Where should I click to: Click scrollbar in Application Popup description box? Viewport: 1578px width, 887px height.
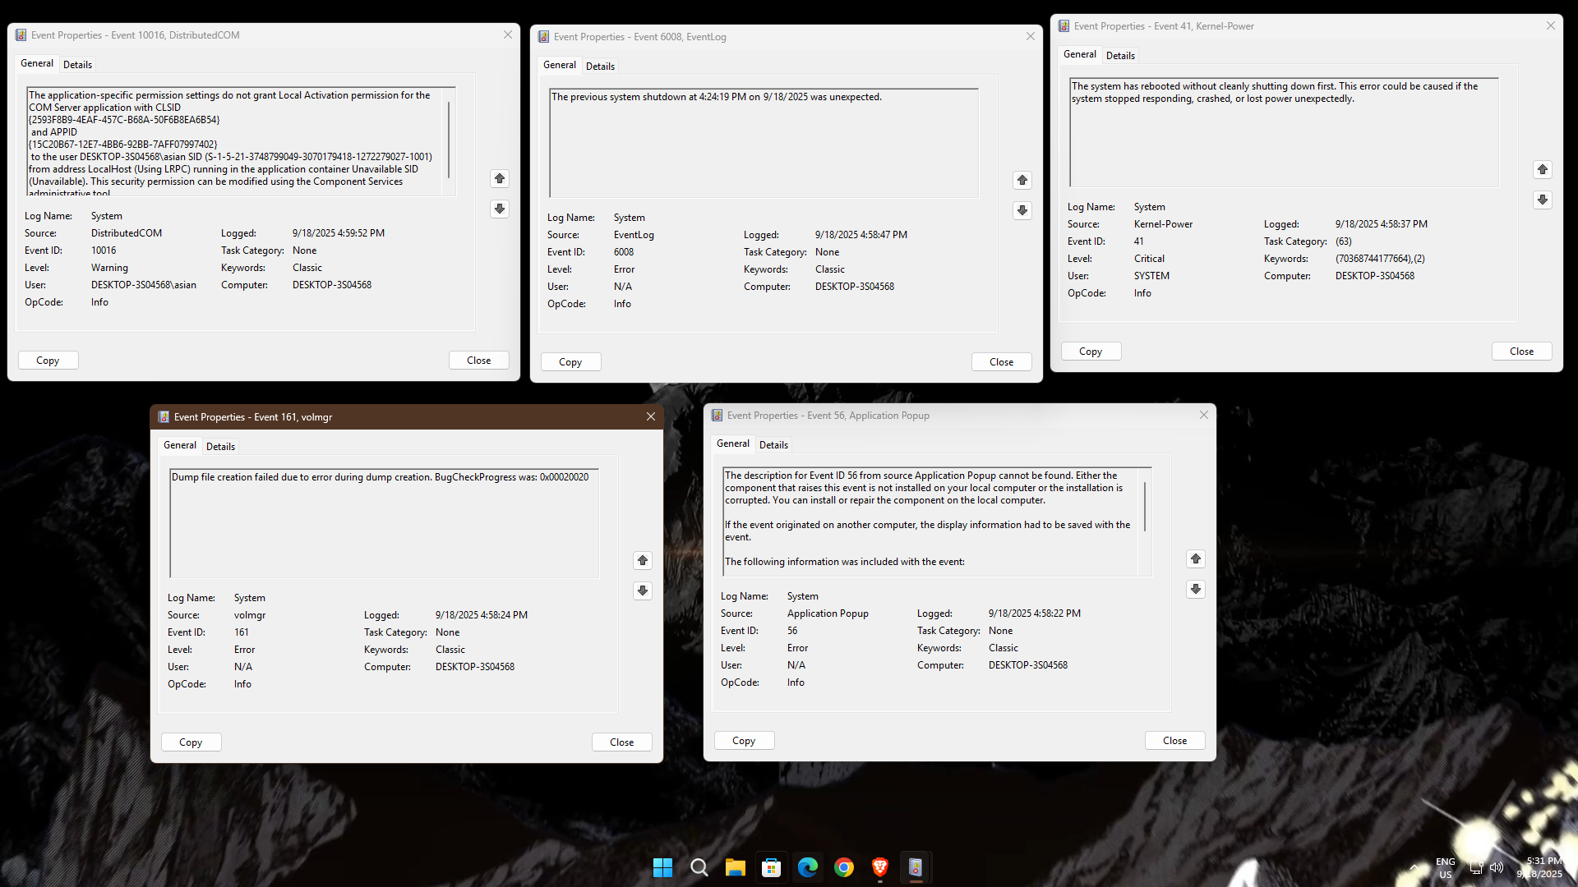(1145, 505)
